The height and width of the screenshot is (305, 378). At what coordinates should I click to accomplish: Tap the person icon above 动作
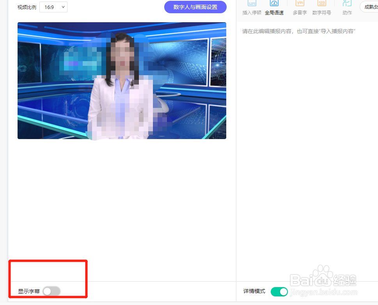[347, 3]
